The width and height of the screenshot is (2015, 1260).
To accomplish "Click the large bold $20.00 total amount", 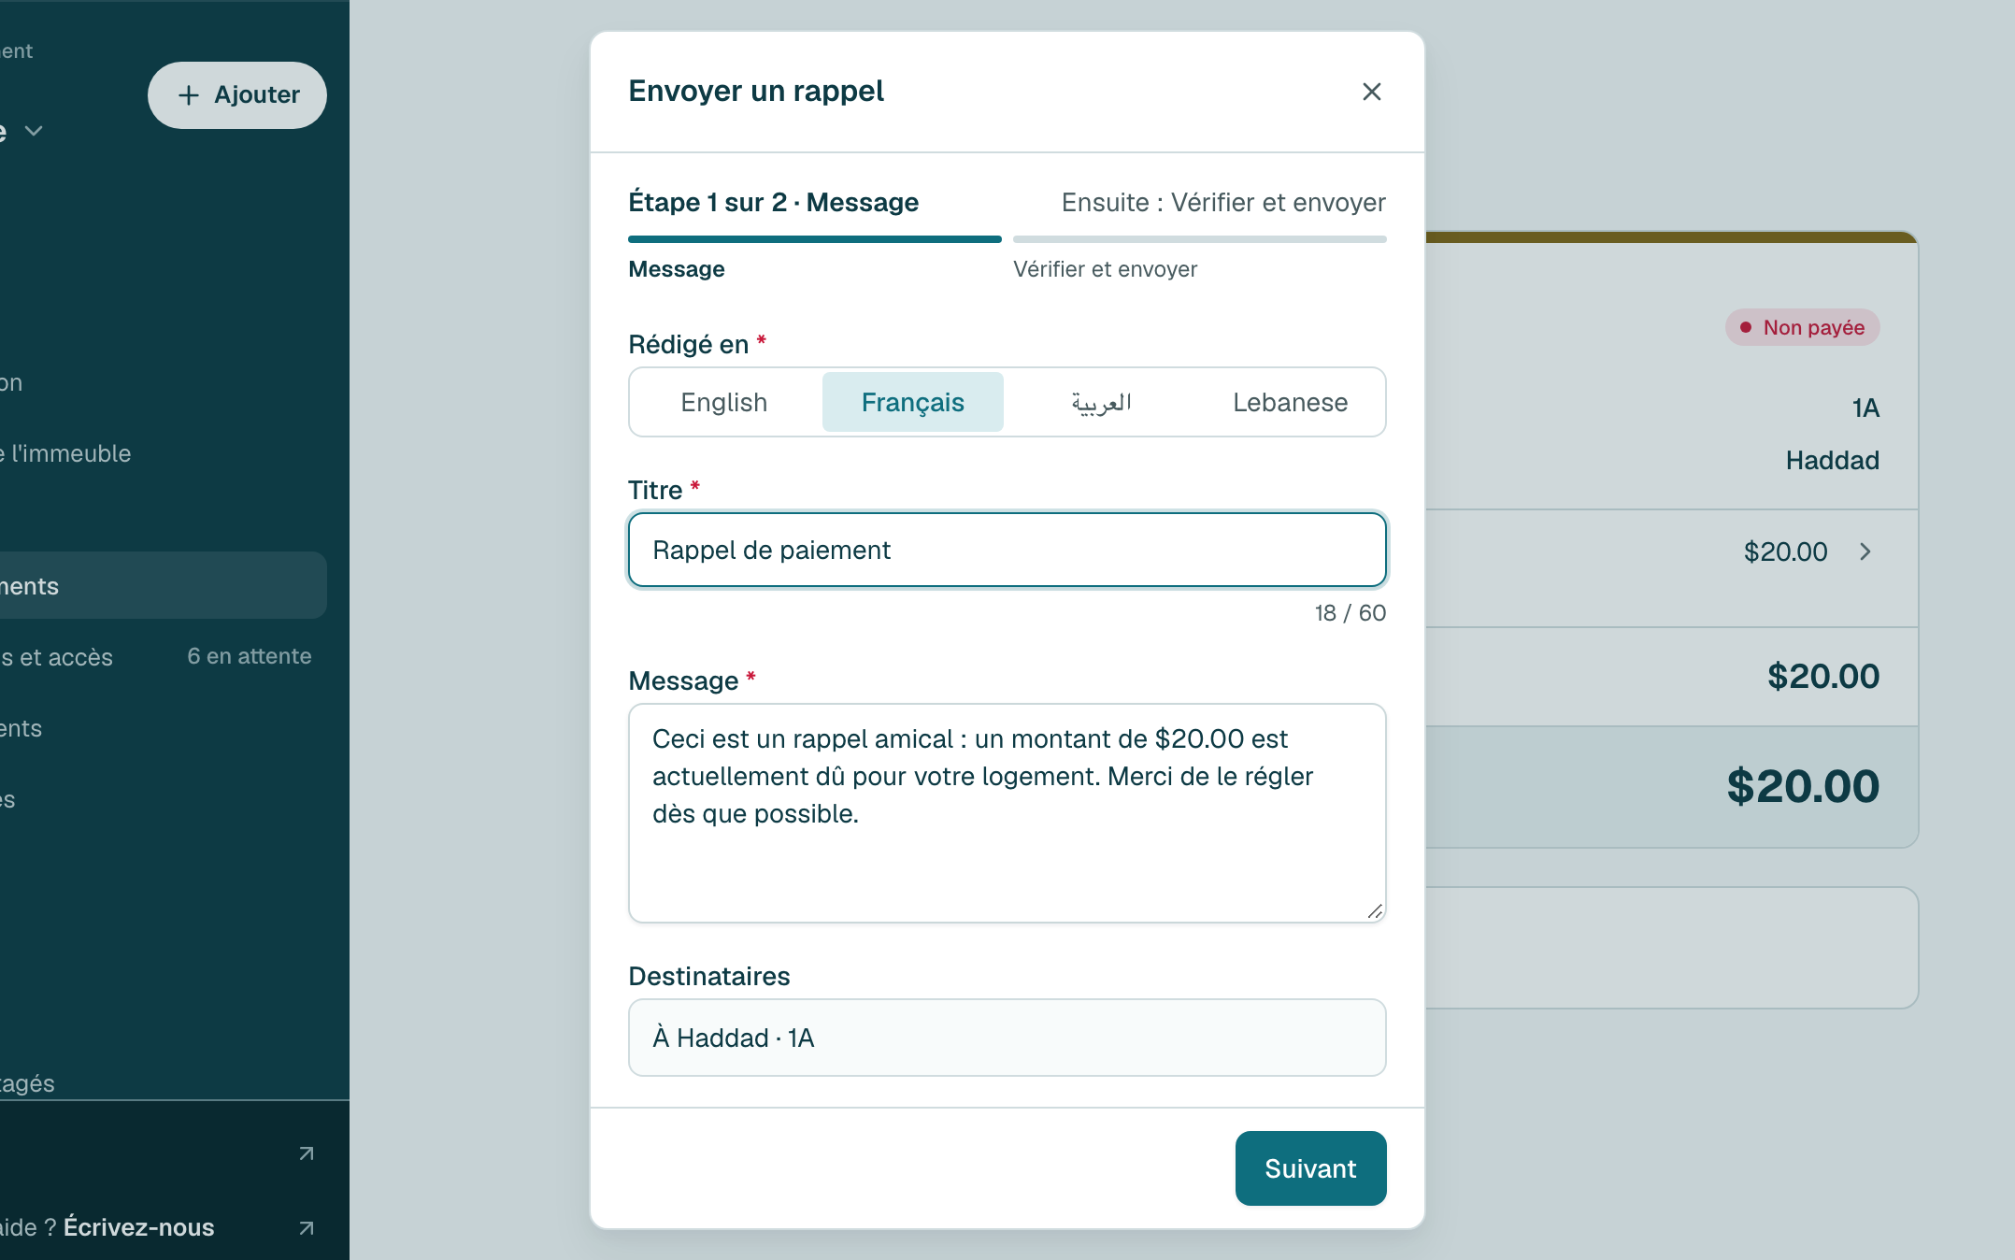I will coord(1803,786).
